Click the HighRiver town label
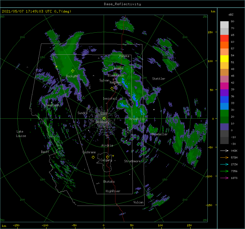 click(x=113, y=191)
